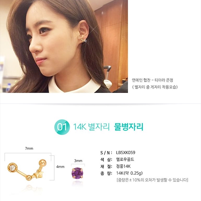Click the 옐로우골드 color value
This screenshot has width=201, height=201.
point(125,159)
